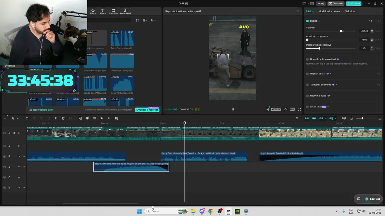
Task: Enable Traductor de audios checkbox
Action: click(x=307, y=85)
